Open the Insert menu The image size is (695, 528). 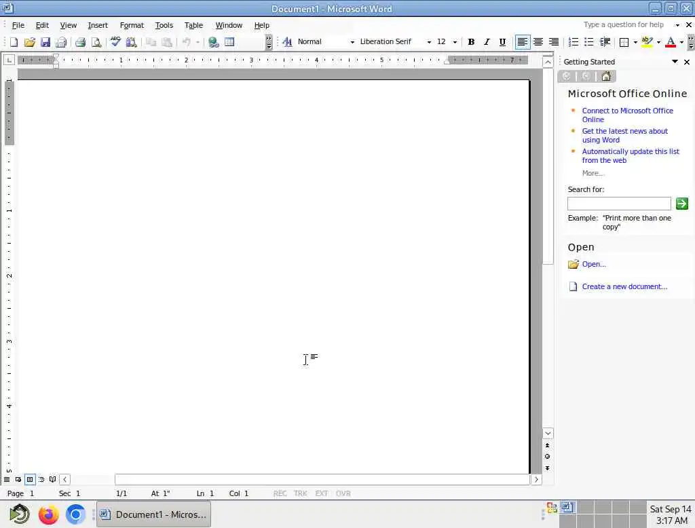pyautogui.click(x=98, y=25)
